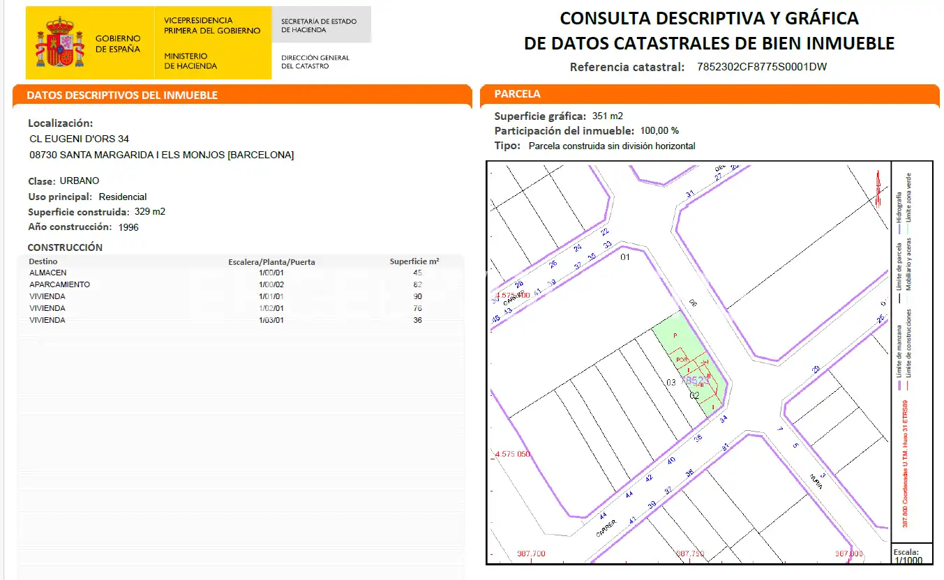
Task: Click Parcela construida sin división horizontal text
Action: (612, 146)
